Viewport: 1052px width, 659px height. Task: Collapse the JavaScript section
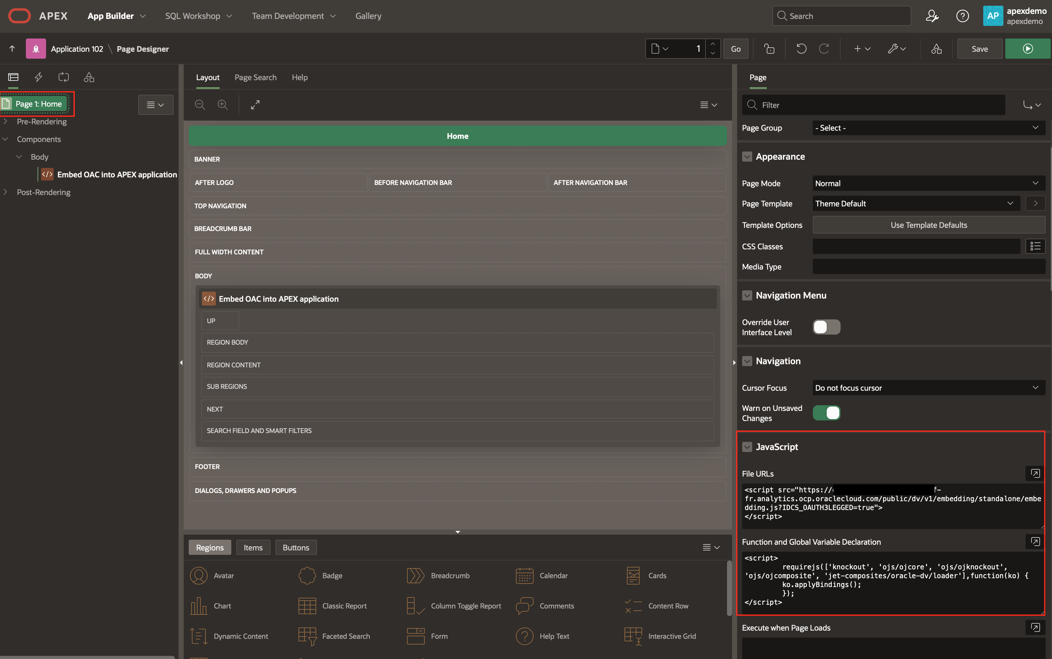tap(747, 447)
